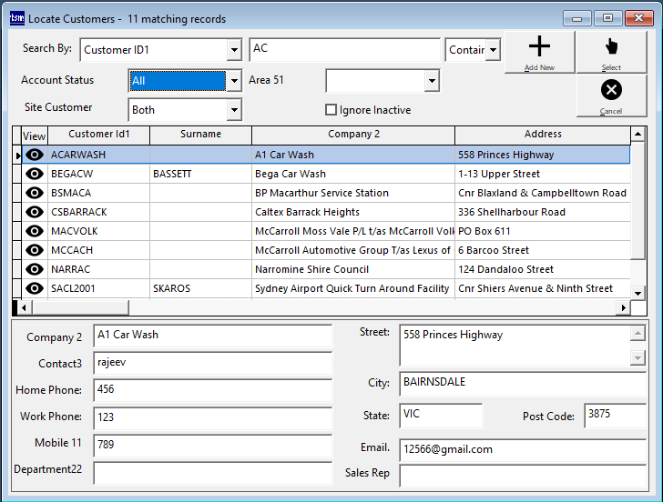Enable the Ignore Inactive checkbox
Screen dimensions: 663x502
click(x=331, y=110)
